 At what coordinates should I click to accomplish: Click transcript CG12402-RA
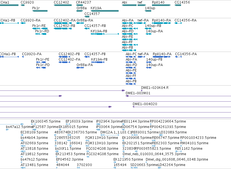[63, 23]
